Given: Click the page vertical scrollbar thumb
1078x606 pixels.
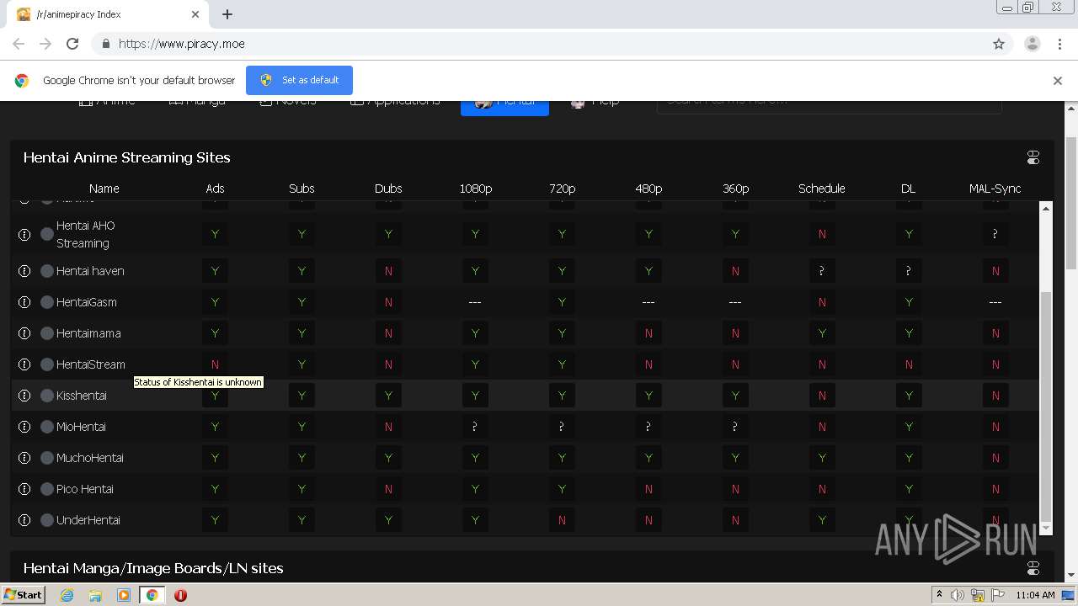Looking at the screenshot, I should tap(1071, 202).
